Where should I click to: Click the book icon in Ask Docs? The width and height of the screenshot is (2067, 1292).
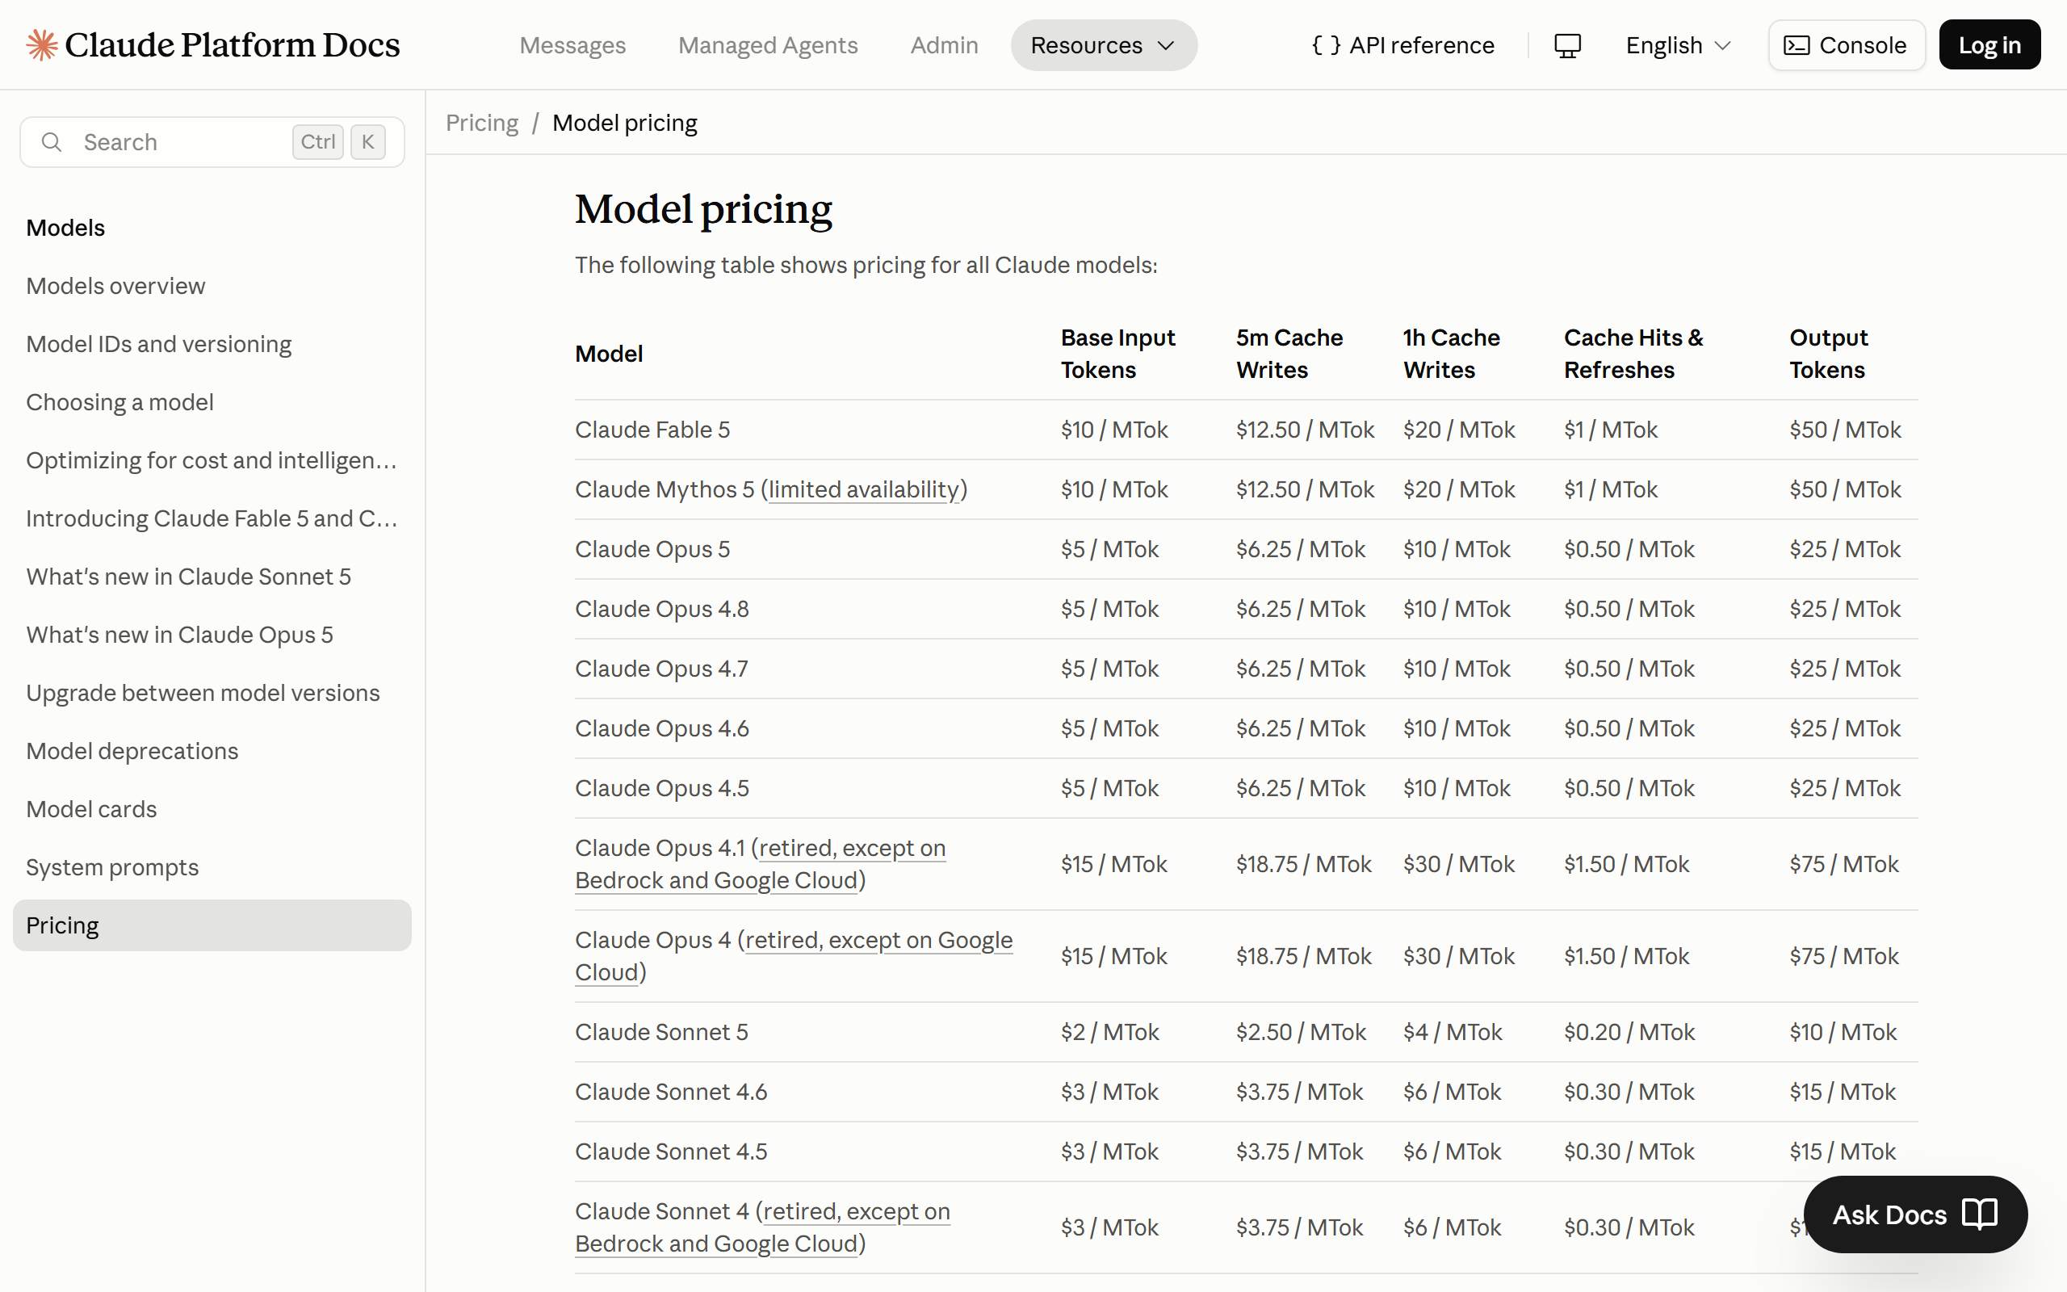point(1980,1214)
